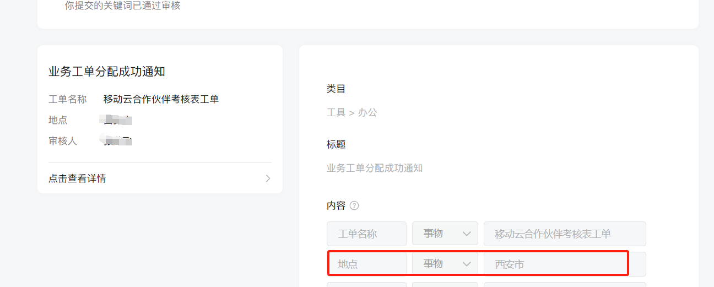Click the 业务工单分配成功通知 title value under 标题
This screenshot has width=714, height=287.
(375, 168)
